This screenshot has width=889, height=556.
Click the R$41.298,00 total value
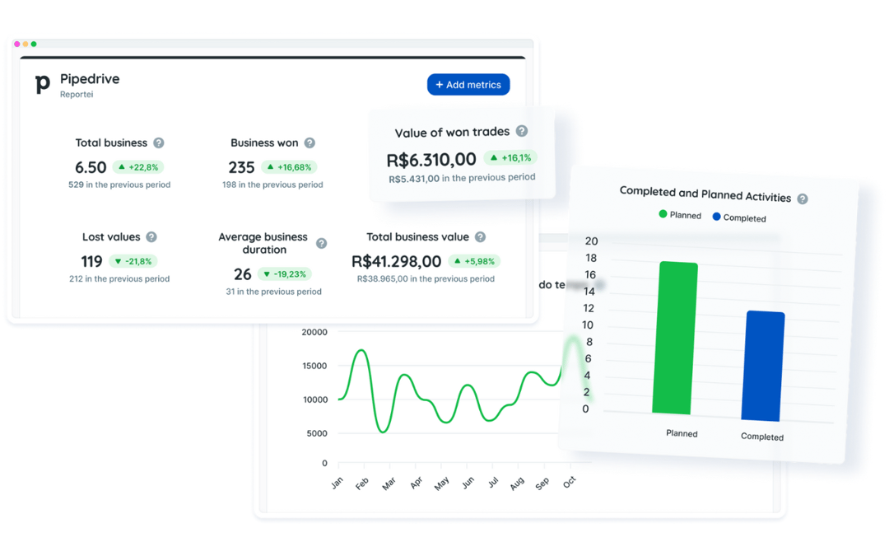coord(396,262)
